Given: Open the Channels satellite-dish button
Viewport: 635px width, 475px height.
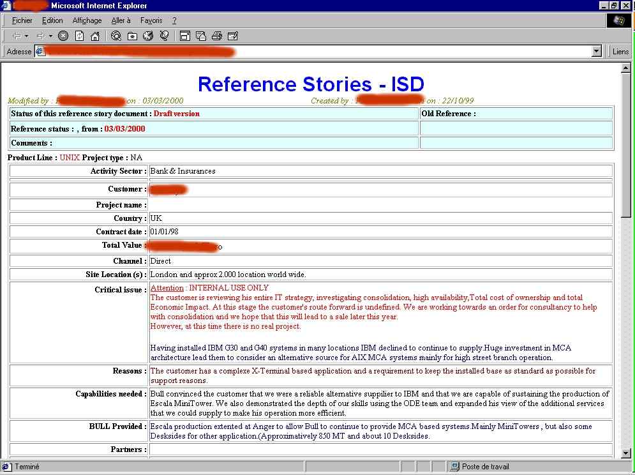Looking at the screenshot, I should coord(164,36).
